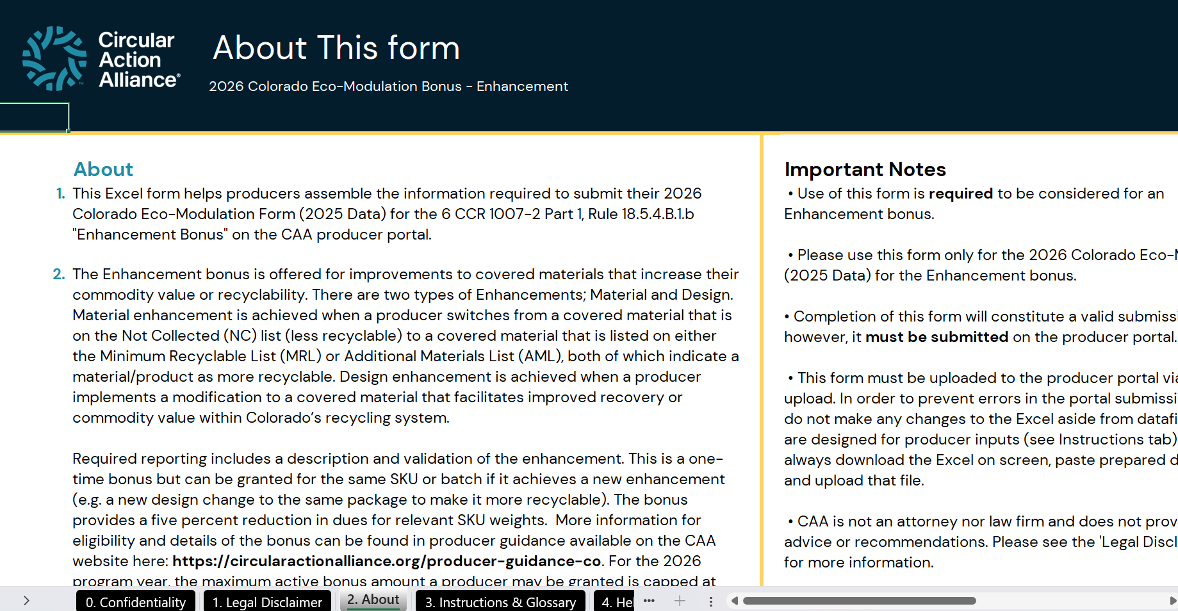1178x611 pixels.
Task: Click the 'About This form' title
Action: (x=336, y=48)
